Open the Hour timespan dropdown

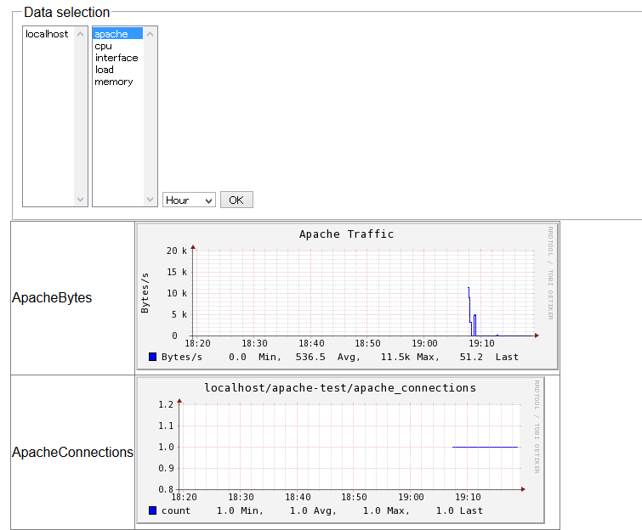click(189, 200)
